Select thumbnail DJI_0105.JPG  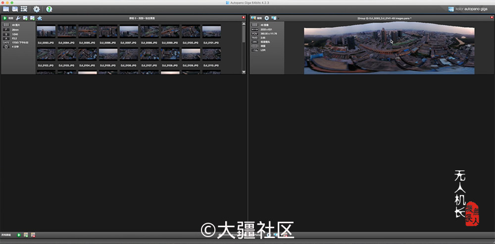click(108, 54)
